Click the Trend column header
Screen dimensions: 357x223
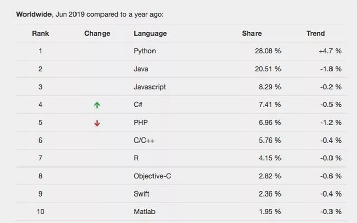[316, 33]
